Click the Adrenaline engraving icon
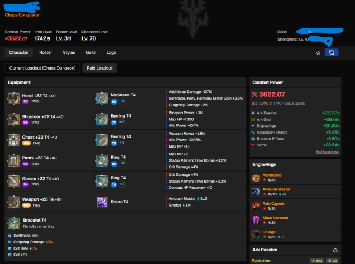355x264 pixels. tap(256, 177)
